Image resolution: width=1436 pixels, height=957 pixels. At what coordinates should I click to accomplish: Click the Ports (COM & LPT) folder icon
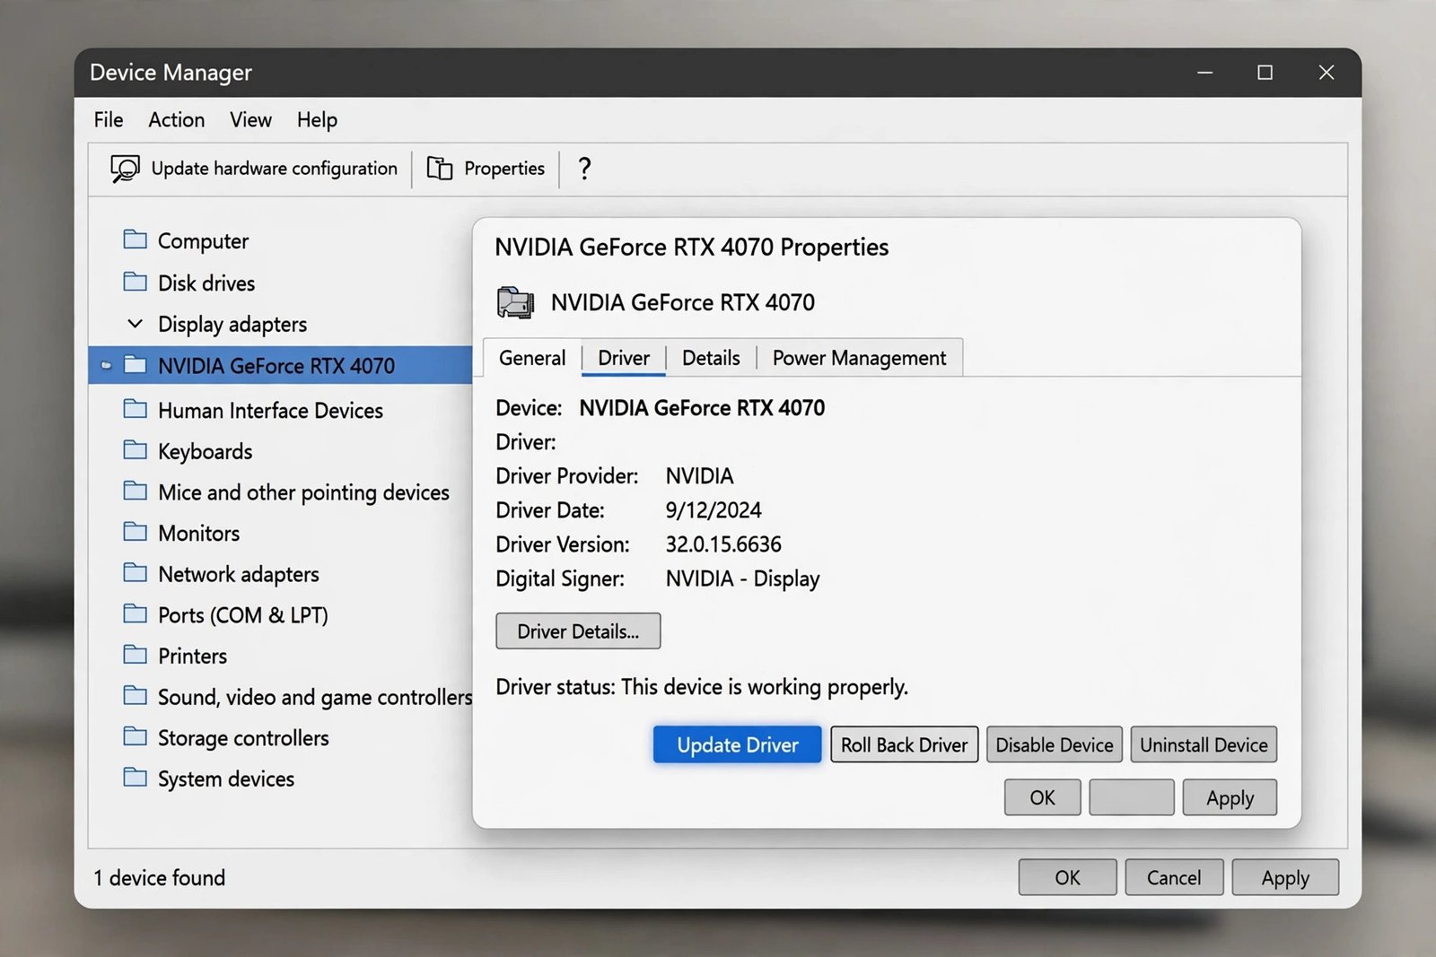tap(135, 613)
